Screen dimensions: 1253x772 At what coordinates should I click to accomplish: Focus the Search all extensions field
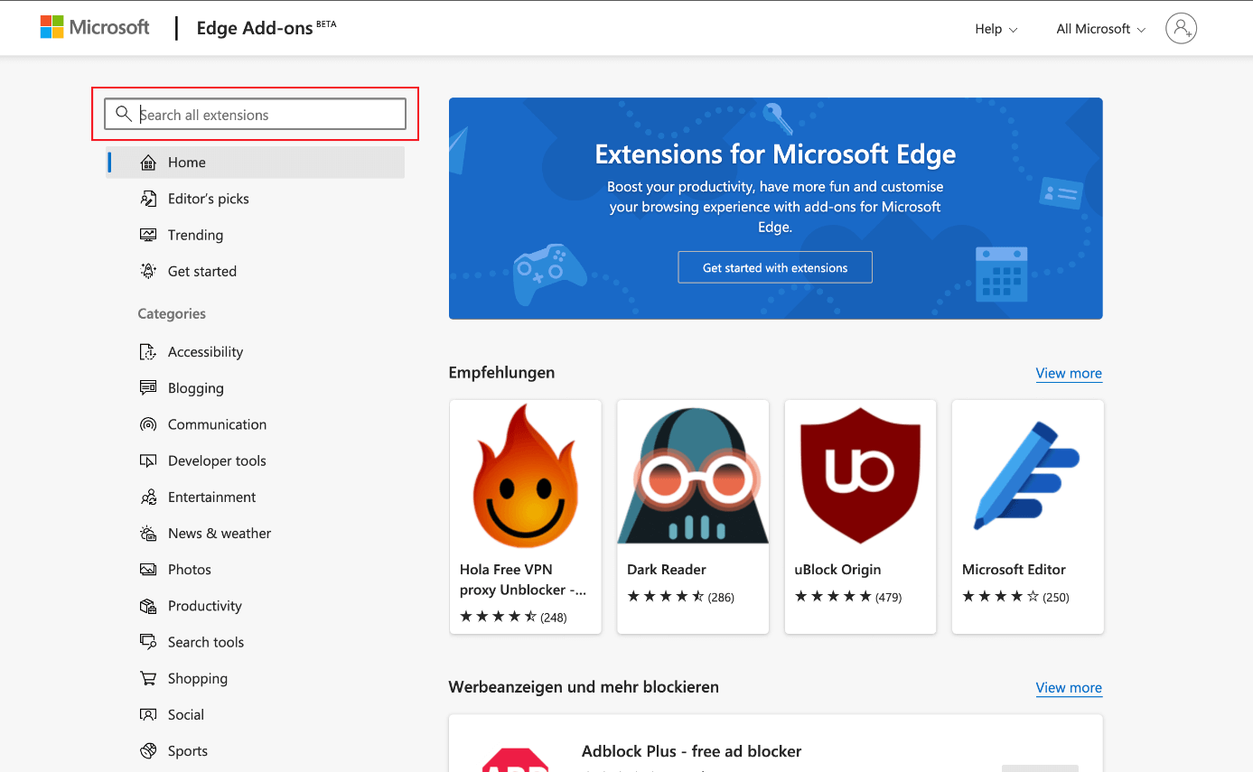pos(256,115)
